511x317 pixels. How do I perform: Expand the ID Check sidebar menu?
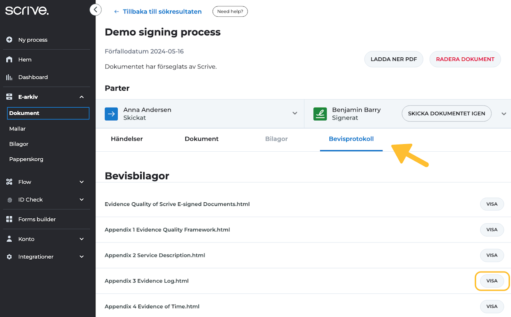(x=81, y=200)
